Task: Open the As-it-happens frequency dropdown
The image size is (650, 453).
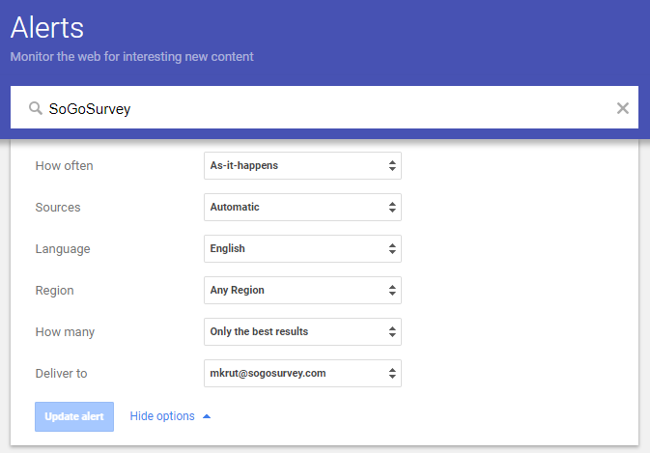Action: pyautogui.click(x=302, y=165)
